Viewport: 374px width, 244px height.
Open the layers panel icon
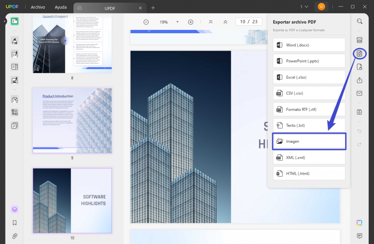[x=15, y=209]
